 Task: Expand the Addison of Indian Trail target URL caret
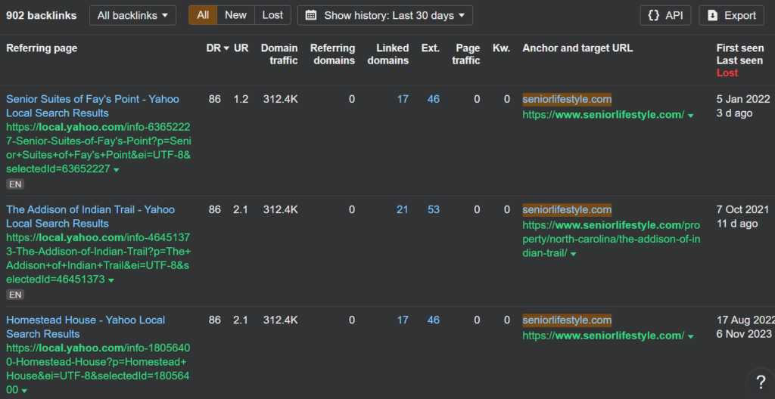pyautogui.click(x=574, y=253)
